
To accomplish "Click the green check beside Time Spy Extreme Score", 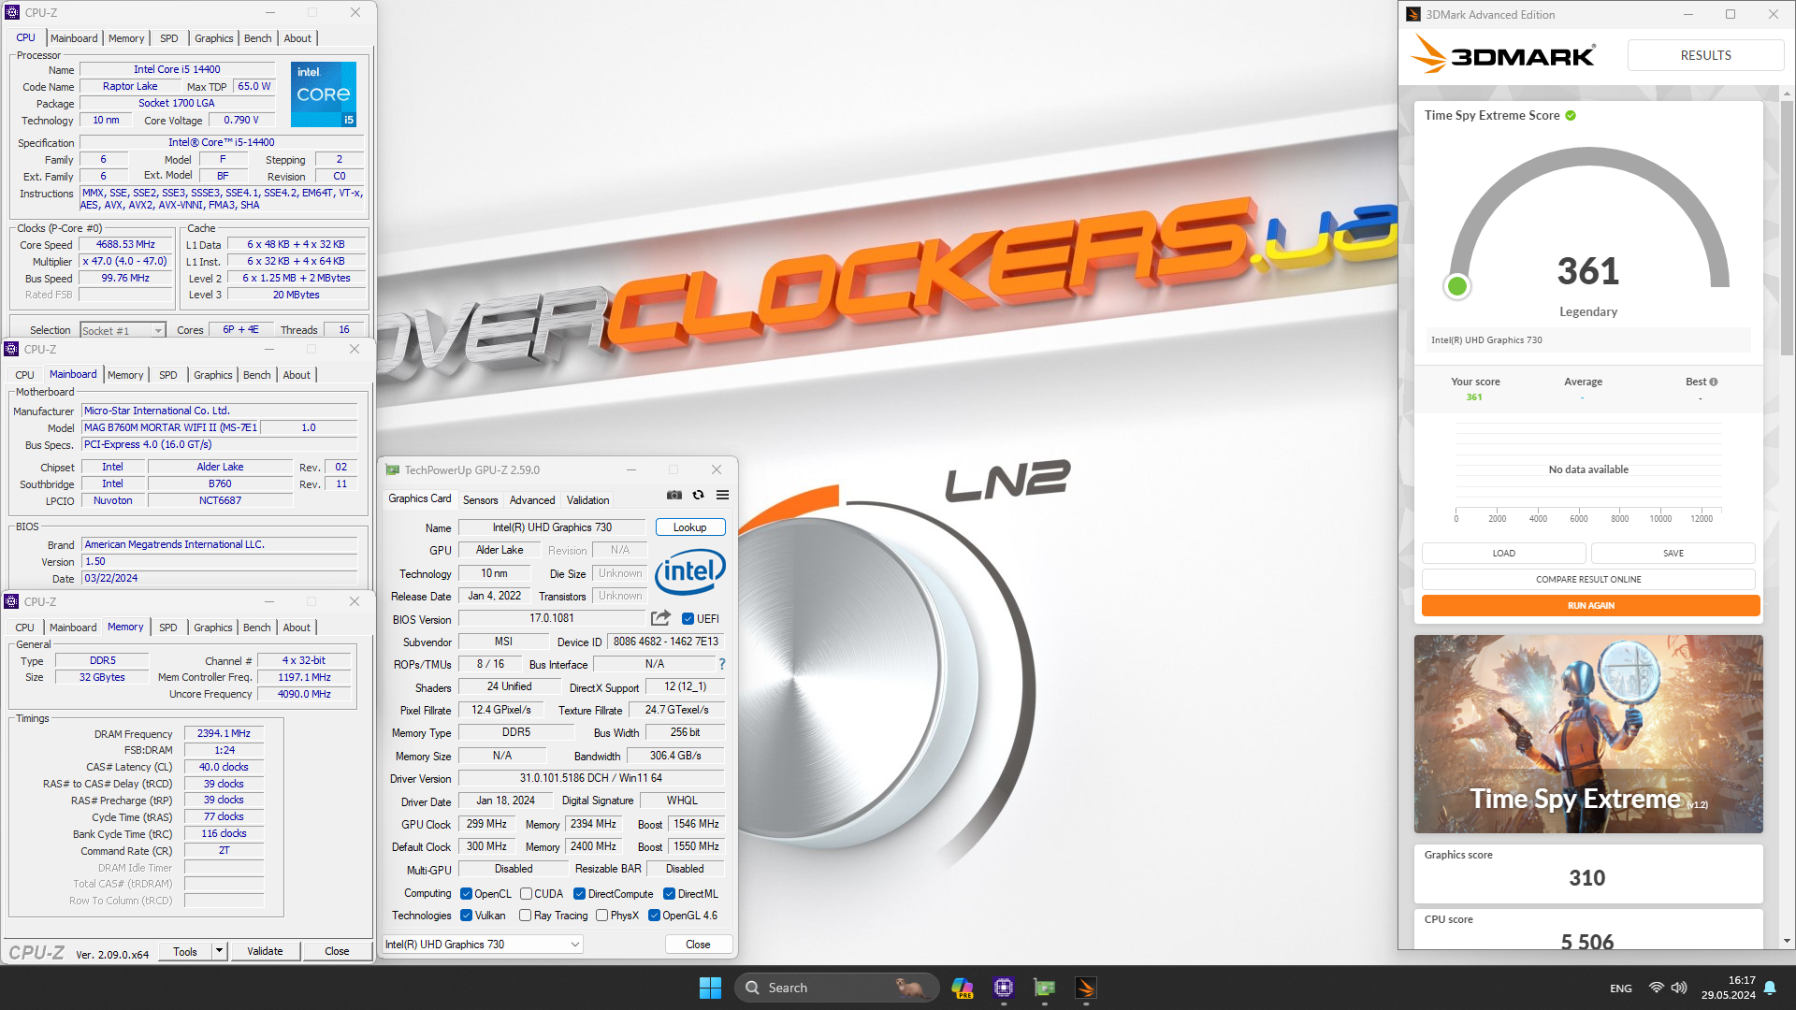I will point(1571,116).
